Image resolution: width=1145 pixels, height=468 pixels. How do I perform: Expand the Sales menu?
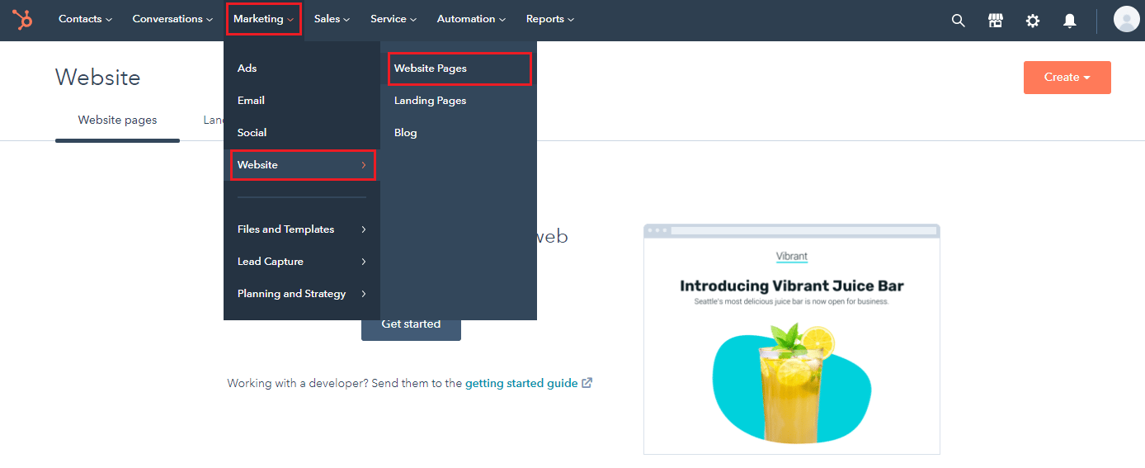tap(332, 19)
